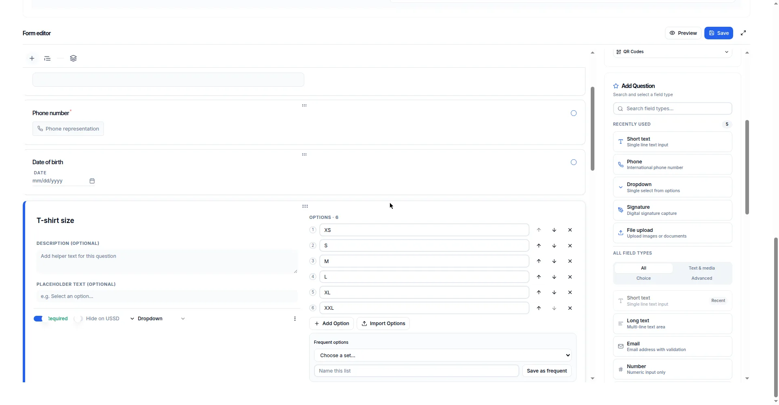Screen dimensions: 779x405
Task: Focus the Name this list input
Action: [x=416, y=371]
